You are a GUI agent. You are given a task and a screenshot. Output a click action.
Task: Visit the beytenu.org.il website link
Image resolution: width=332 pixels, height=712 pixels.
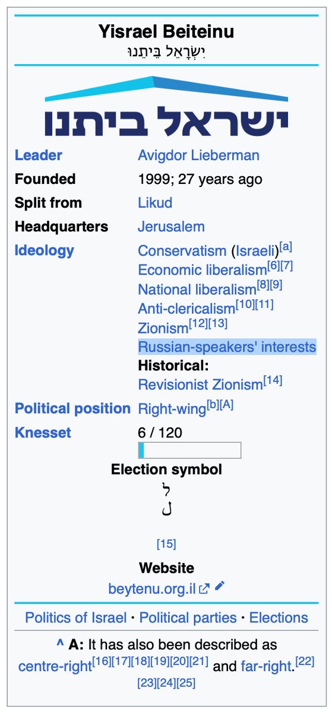tap(153, 589)
